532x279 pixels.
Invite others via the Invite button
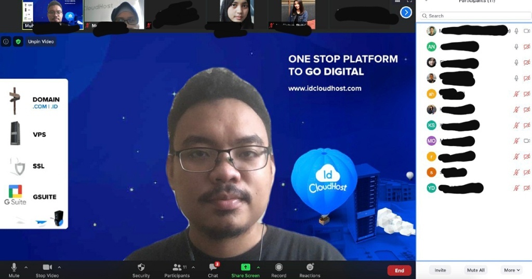pos(440,270)
